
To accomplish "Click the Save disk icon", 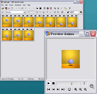I will pyautogui.click(x=9, y=8).
